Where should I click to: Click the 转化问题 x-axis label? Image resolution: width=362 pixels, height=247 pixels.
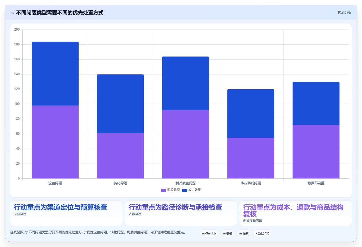point(120,183)
